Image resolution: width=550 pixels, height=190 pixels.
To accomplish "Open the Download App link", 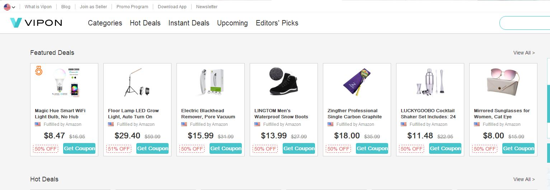I will [x=172, y=7].
